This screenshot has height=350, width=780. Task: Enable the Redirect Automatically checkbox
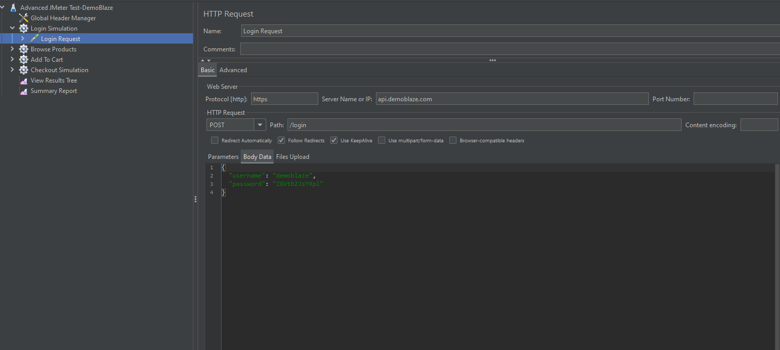click(215, 141)
